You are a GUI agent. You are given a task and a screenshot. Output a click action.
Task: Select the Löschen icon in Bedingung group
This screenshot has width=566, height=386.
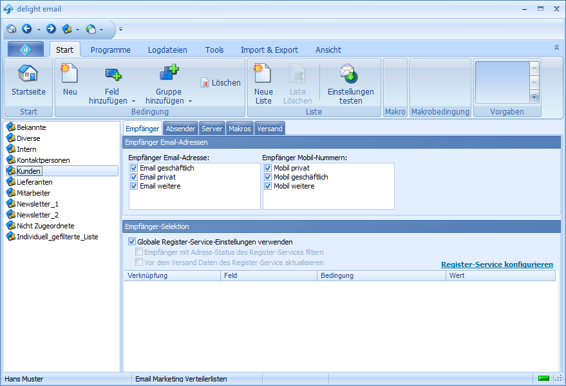tap(220, 82)
